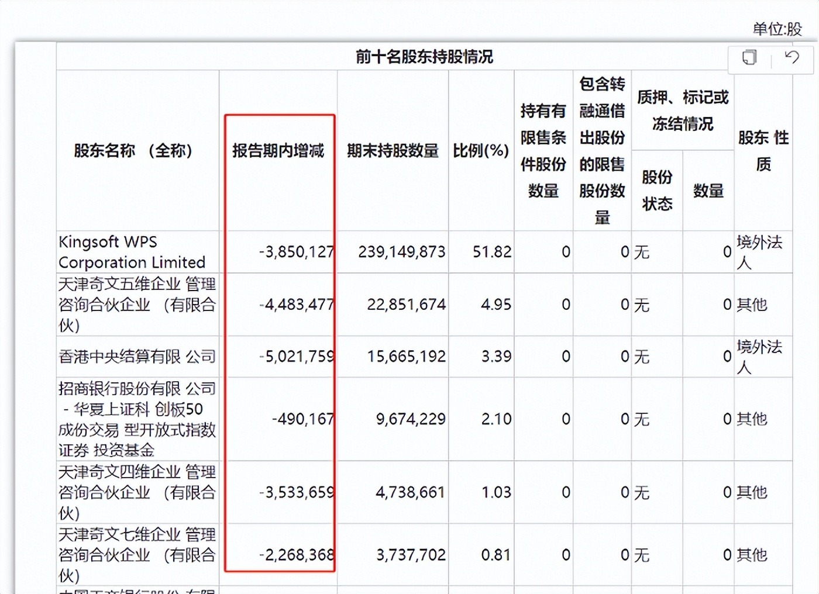Click the -5,021,759 change value

[x=297, y=356]
